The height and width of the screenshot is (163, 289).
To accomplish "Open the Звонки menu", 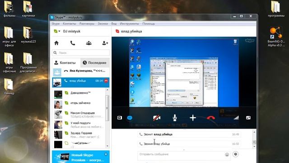I will [x=103, y=24].
